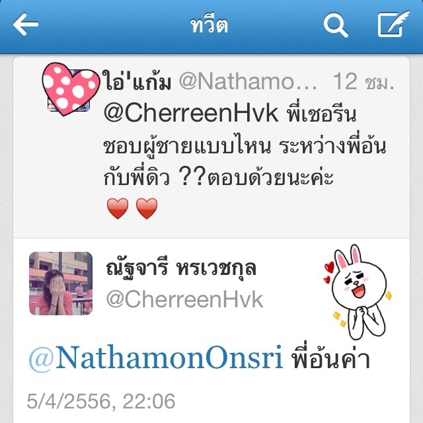
Task: Tap the 5/4/2556, 22:06 timestamp
Action: (101, 401)
